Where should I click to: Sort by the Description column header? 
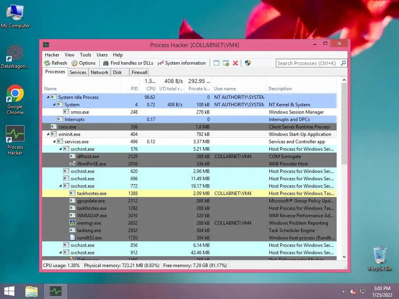pos(301,85)
